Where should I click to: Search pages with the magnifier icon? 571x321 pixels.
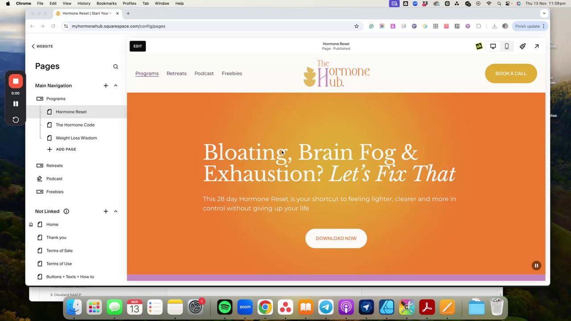click(x=116, y=66)
